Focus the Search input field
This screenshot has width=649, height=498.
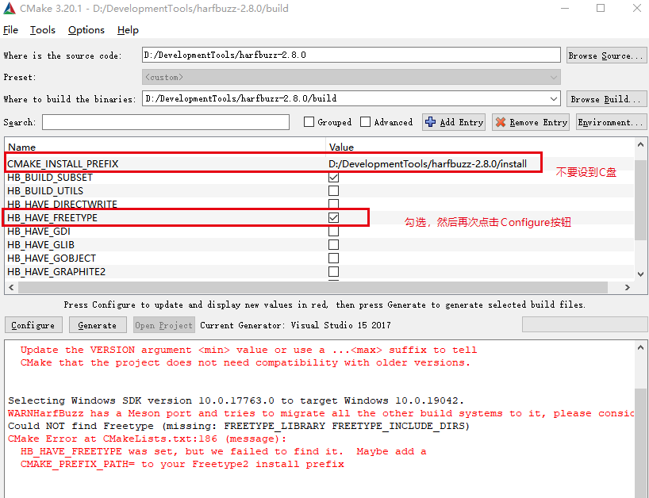tap(166, 122)
